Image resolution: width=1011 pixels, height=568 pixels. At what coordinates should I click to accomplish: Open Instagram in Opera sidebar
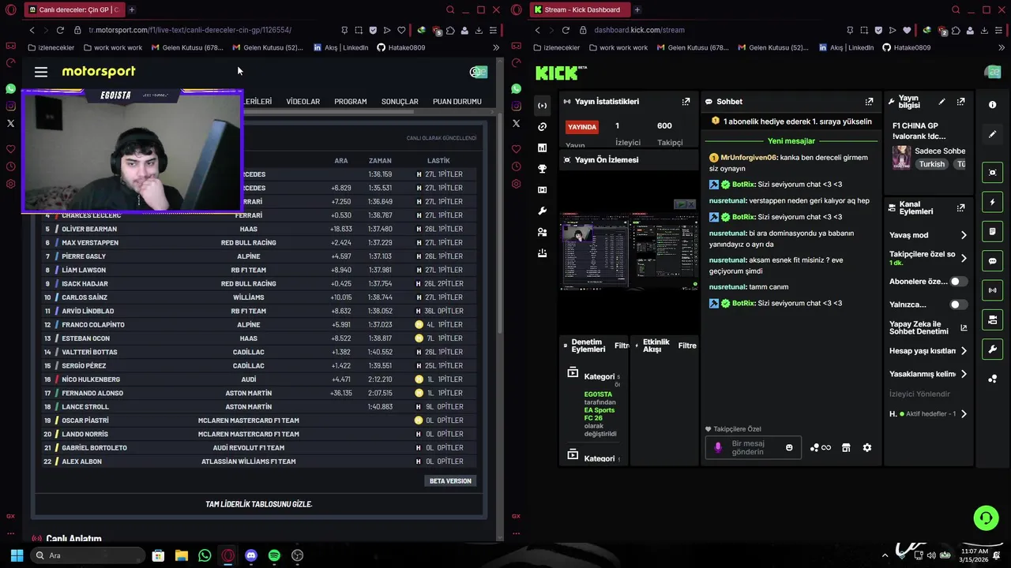tap(10, 106)
